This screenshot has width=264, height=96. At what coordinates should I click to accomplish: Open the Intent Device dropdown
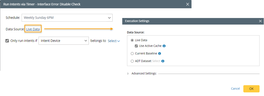tap(64, 41)
